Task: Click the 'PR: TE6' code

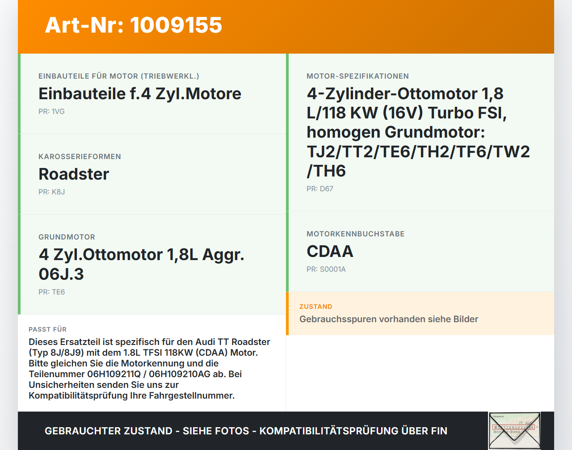Action: (x=52, y=292)
